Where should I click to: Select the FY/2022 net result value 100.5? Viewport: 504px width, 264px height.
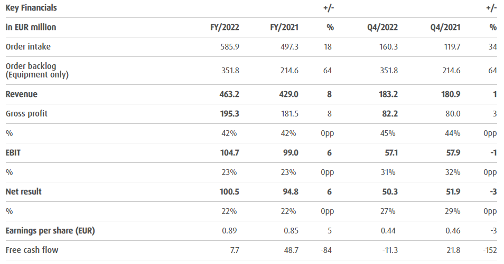pos(229,192)
